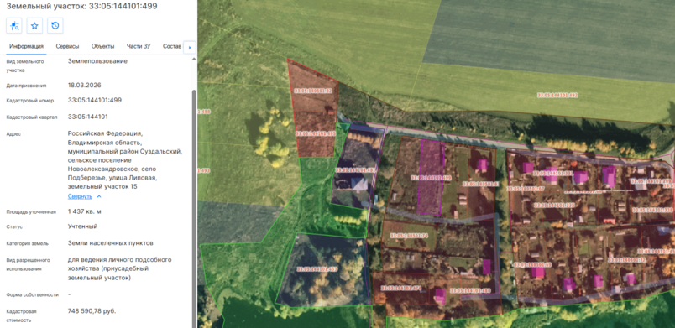Viewport: 675px width, 328px height.
Task: Click the Земельный участок panel title
Action: [81, 7]
